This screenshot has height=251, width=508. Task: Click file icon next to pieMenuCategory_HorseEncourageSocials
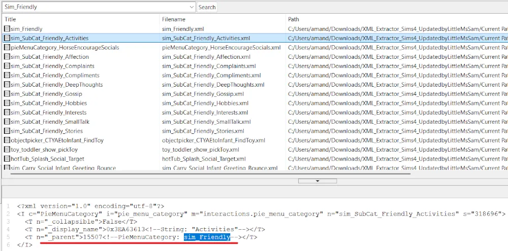click(7, 48)
